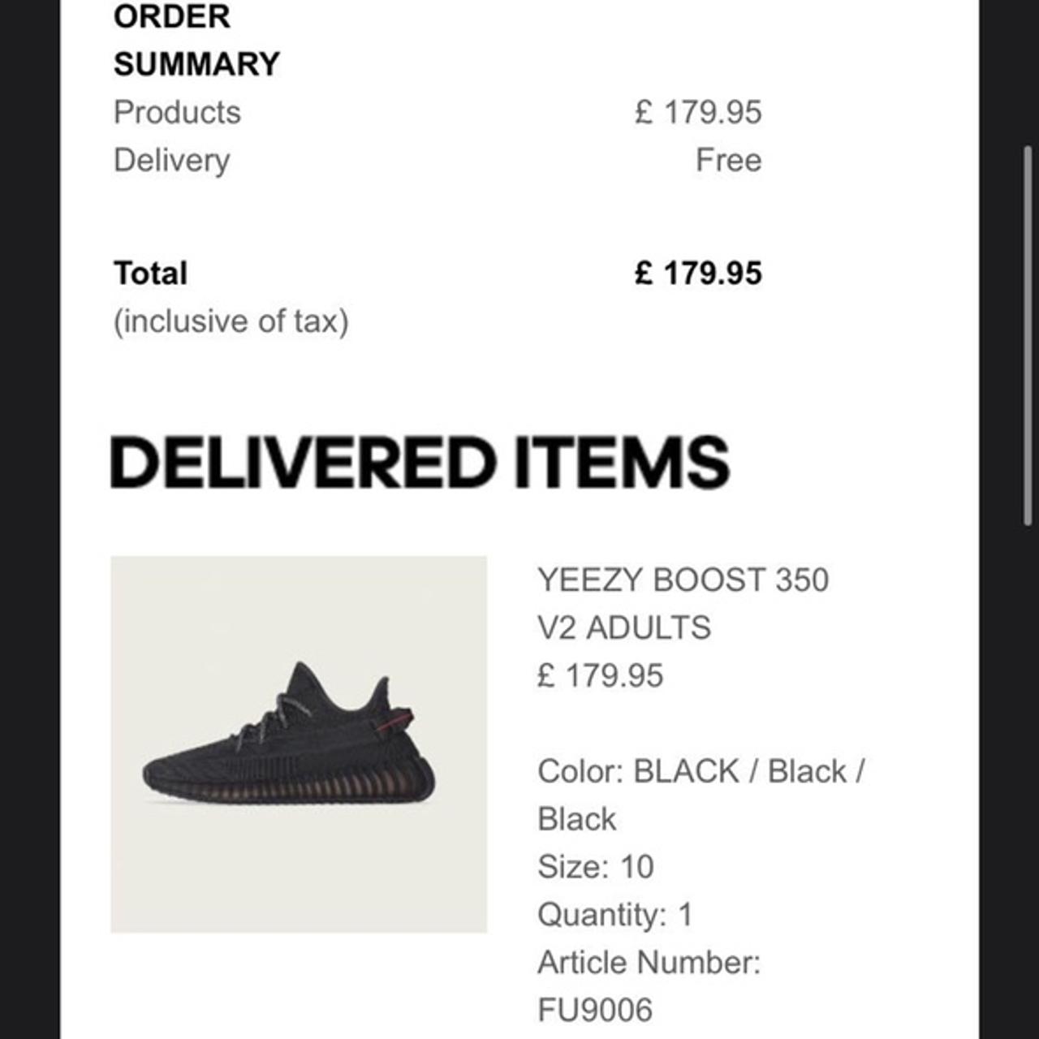
Task: Click the bold Total label
Action: (150, 273)
